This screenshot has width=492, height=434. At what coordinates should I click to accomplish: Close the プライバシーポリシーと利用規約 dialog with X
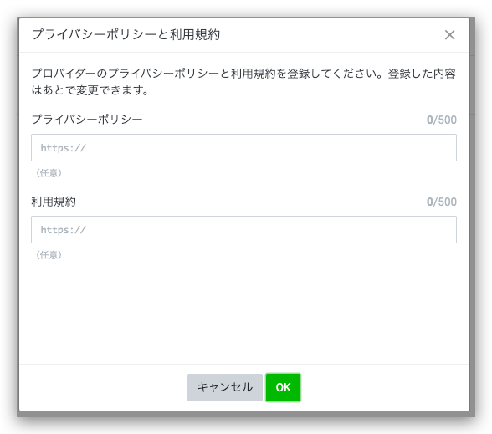(449, 35)
